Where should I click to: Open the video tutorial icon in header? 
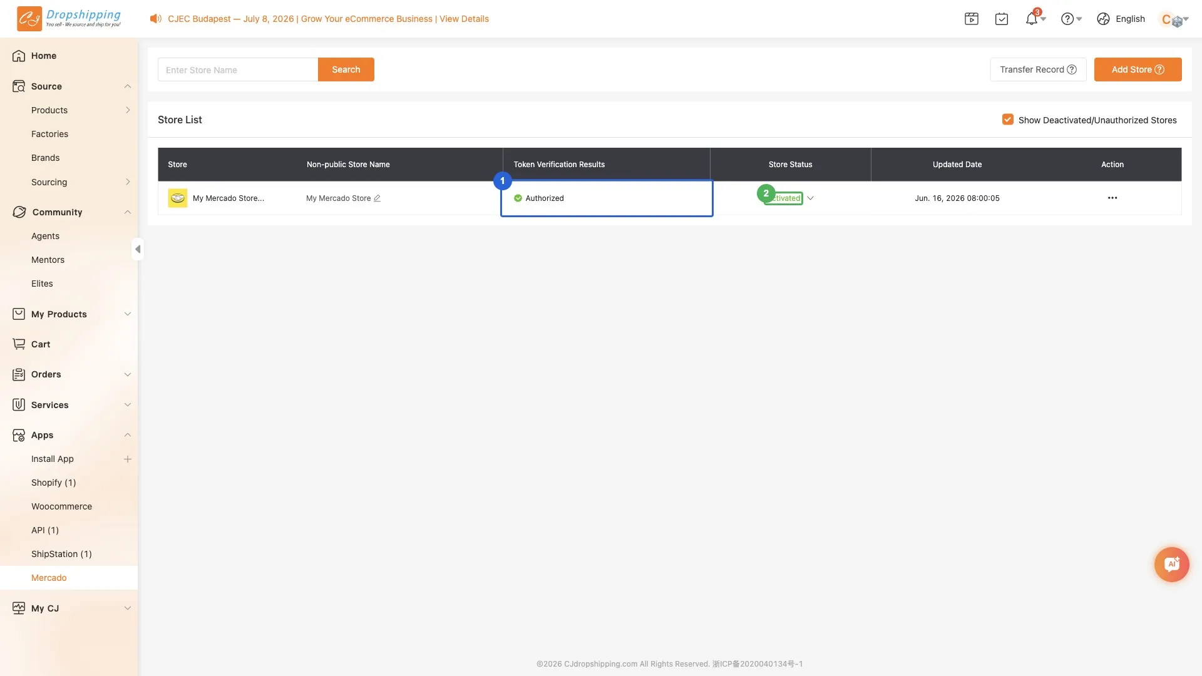(972, 19)
